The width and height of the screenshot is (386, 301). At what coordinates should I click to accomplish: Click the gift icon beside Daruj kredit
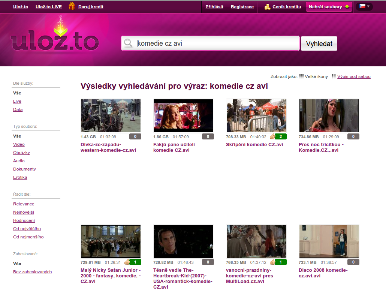click(72, 6)
